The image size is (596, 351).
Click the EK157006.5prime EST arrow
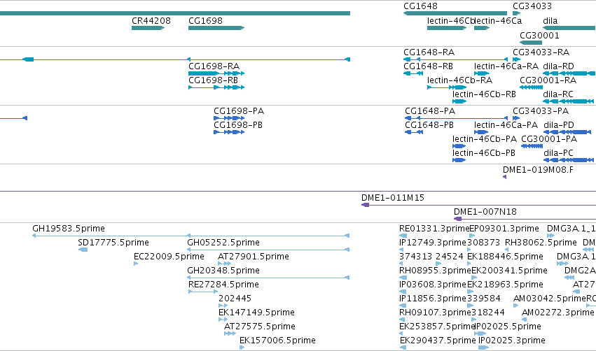(242, 348)
